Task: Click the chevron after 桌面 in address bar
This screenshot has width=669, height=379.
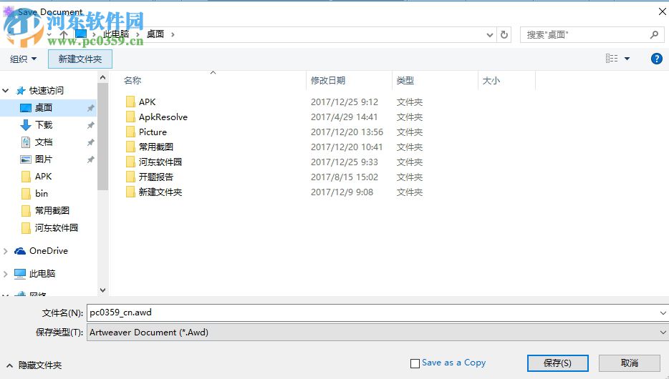Action: (173, 34)
